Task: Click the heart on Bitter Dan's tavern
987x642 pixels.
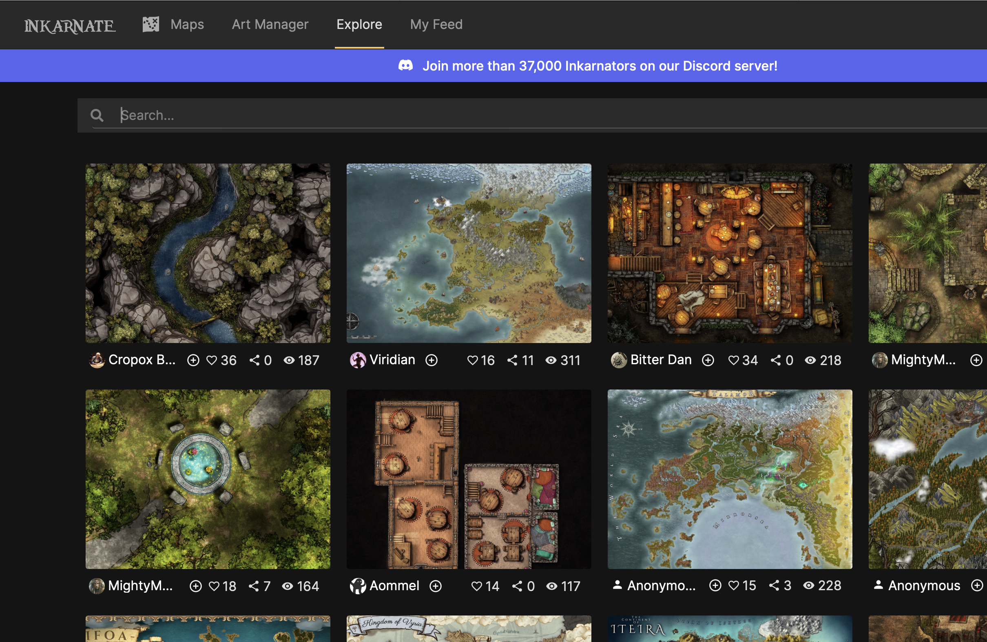Action: click(x=733, y=360)
